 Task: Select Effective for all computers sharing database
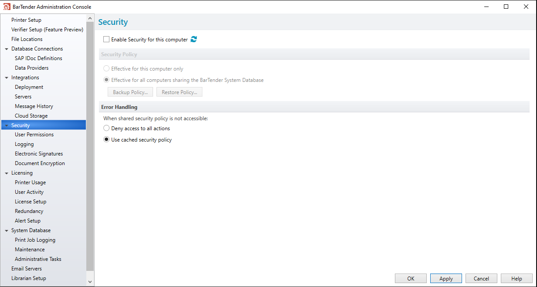pyautogui.click(x=106, y=80)
